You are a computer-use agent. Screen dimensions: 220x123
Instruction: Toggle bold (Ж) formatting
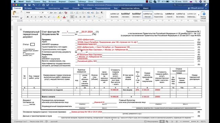[x=27, y=17]
